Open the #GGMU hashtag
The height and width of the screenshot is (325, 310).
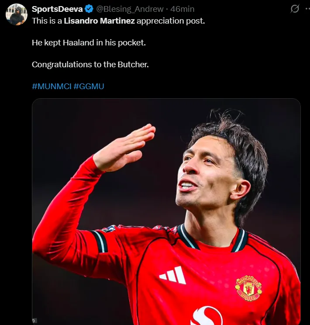pyautogui.click(x=89, y=86)
